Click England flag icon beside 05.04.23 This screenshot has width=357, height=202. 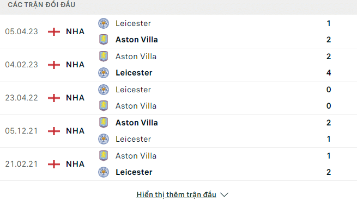[54, 31]
